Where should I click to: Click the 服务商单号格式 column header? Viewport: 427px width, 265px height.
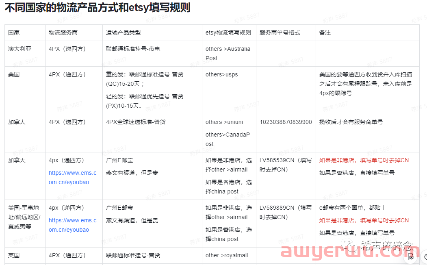280,33
